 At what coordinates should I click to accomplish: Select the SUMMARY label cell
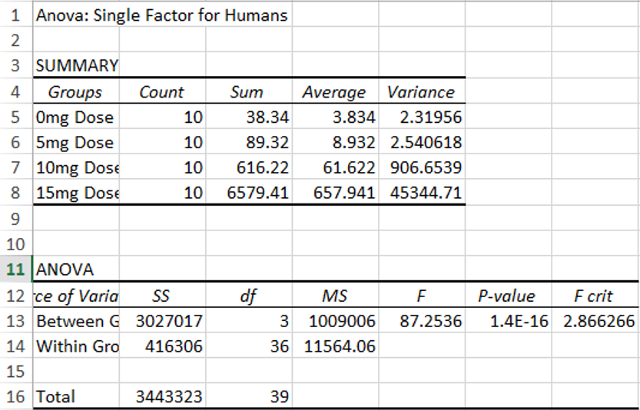[x=76, y=66]
